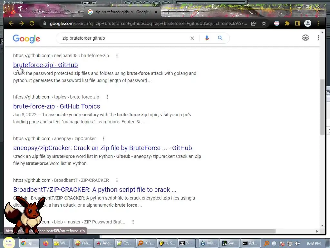330x248 pixels.
Task: Open the striped flag extension icon
Action: tap(277, 23)
